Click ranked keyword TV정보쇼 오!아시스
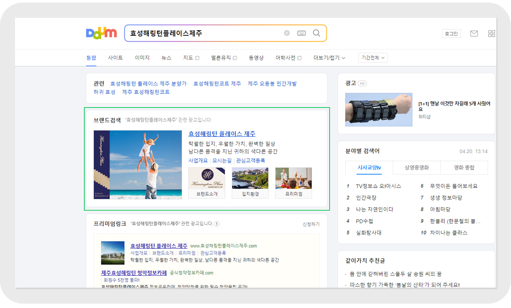511x308 pixels. (x=379, y=186)
